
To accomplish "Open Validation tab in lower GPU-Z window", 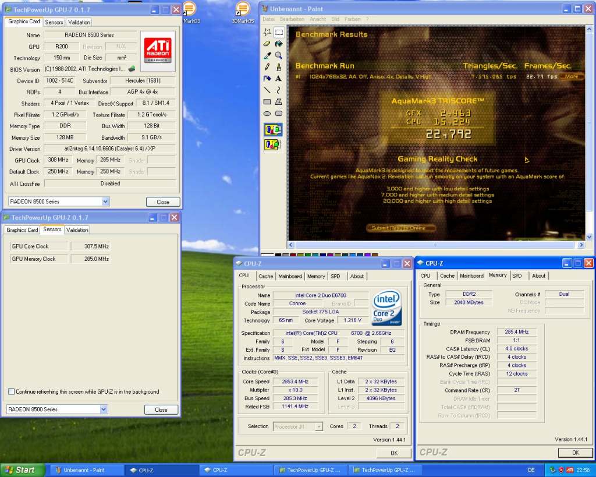I will pos(77,229).
